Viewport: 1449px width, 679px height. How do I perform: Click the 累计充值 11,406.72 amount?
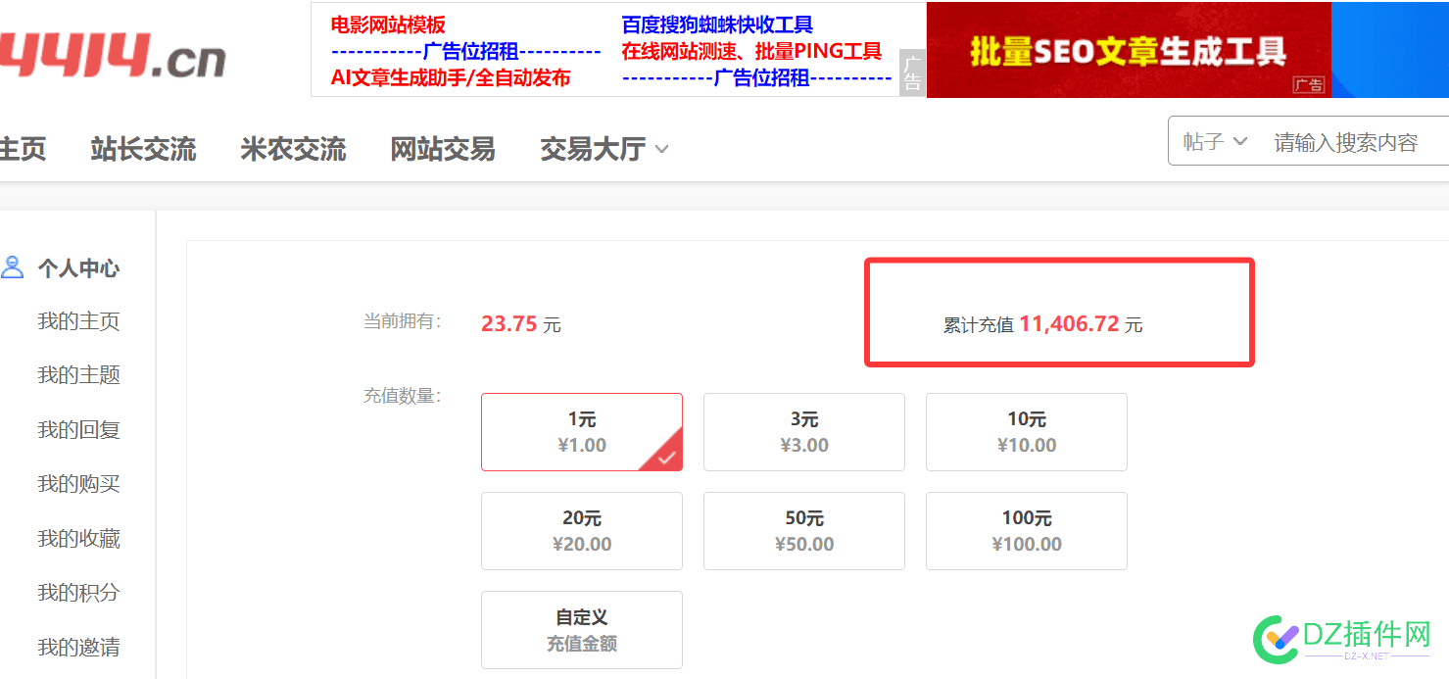coord(1043,324)
